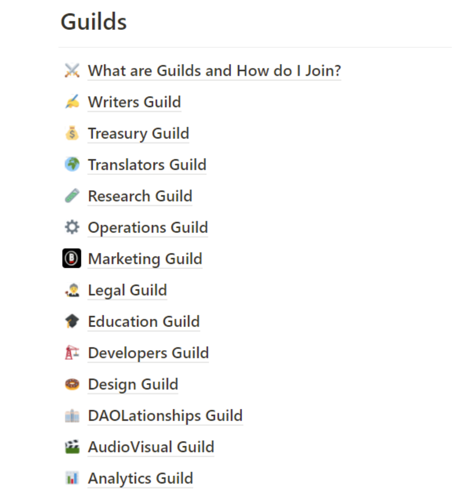The image size is (464, 503).
Task: Open the DAOLationships Guild page
Action: pyautogui.click(x=165, y=416)
